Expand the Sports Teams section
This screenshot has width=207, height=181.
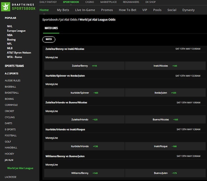(x=14, y=66)
